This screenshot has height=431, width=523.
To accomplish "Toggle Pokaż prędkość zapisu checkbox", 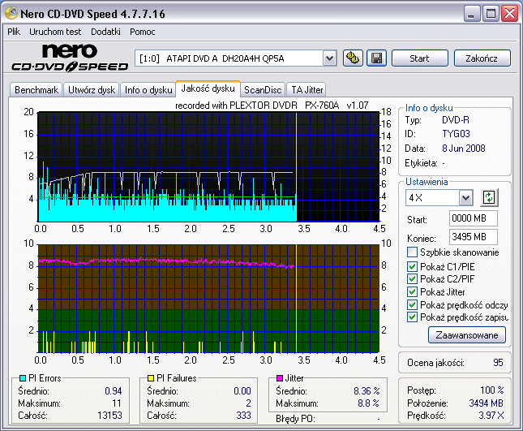I will point(412,317).
